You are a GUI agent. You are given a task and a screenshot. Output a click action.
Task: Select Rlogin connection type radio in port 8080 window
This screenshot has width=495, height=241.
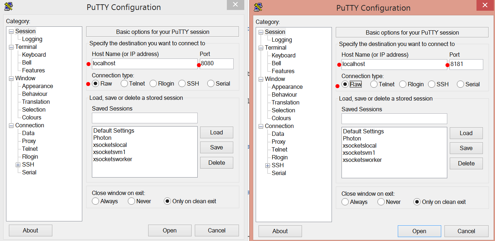pos(153,83)
